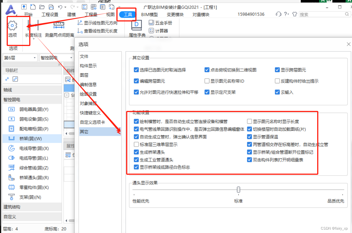352x233 pixels.
Task: Enable 显示图元名称带ID checkbox
Action: [207, 81]
